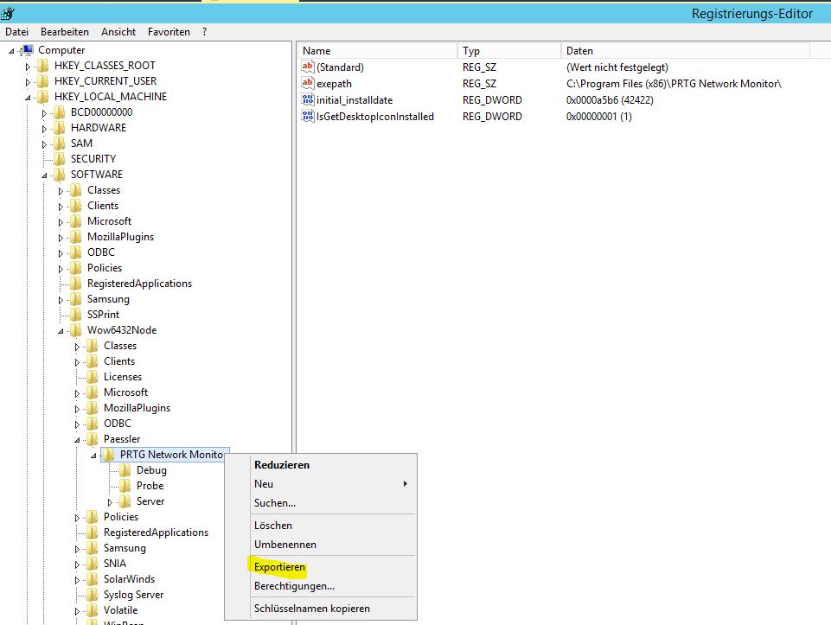Click the HARDWARE folder icon
This screenshot has height=625, width=831.
(60, 128)
